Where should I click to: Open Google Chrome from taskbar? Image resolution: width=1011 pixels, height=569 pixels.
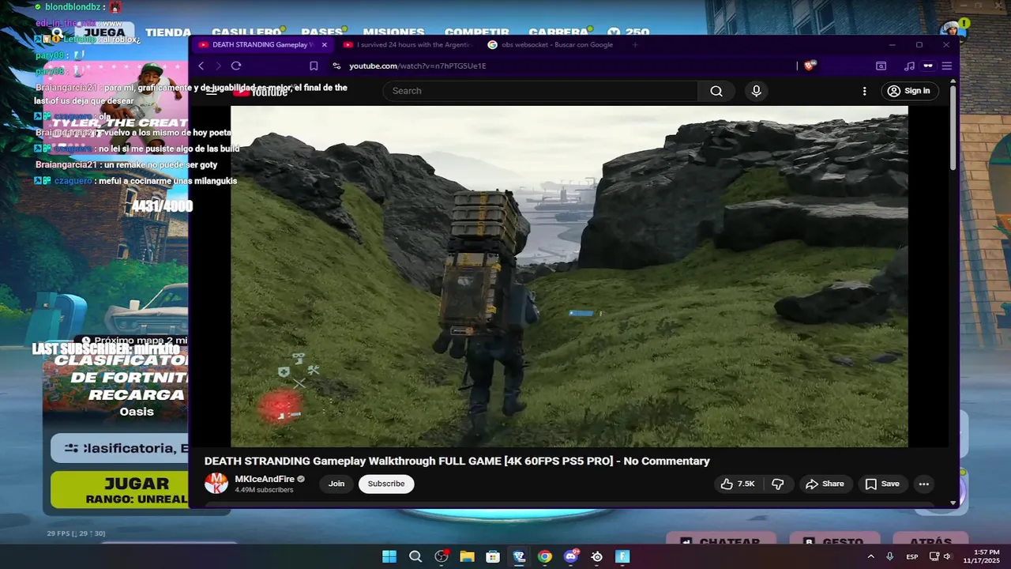click(x=545, y=556)
